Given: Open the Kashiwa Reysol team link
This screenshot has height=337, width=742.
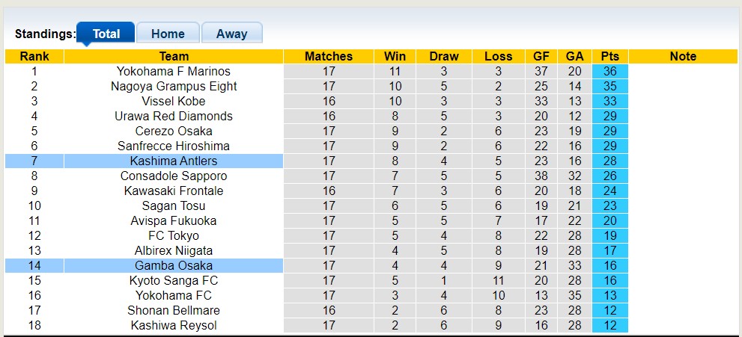Looking at the screenshot, I should point(174,326).
